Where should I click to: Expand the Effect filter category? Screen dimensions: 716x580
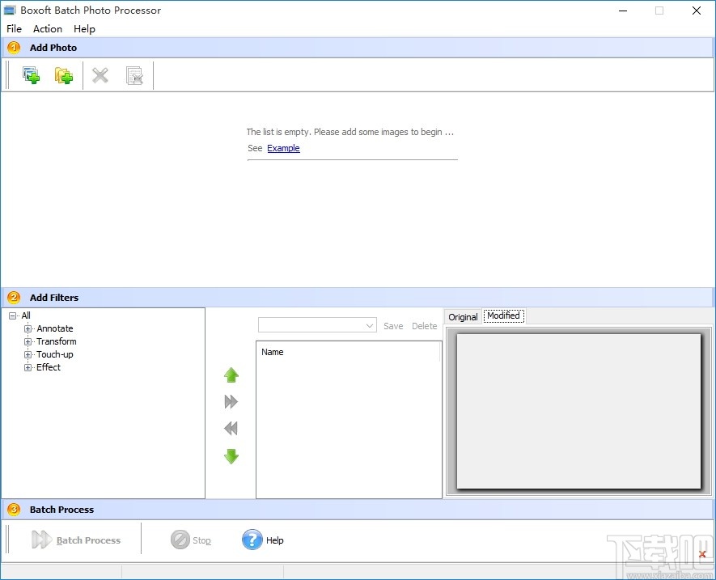[x=28, y=367]
